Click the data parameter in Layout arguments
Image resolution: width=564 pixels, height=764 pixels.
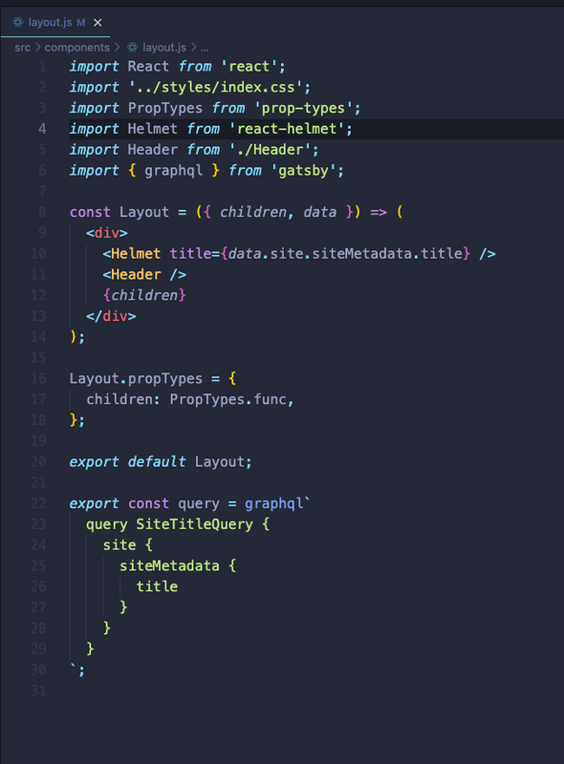click(319, 212)
